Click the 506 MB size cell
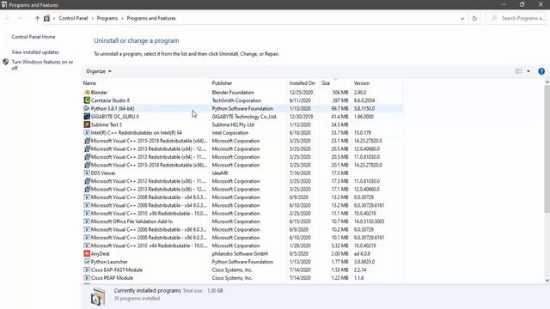550x309 pixels. (x=340, y=93)
